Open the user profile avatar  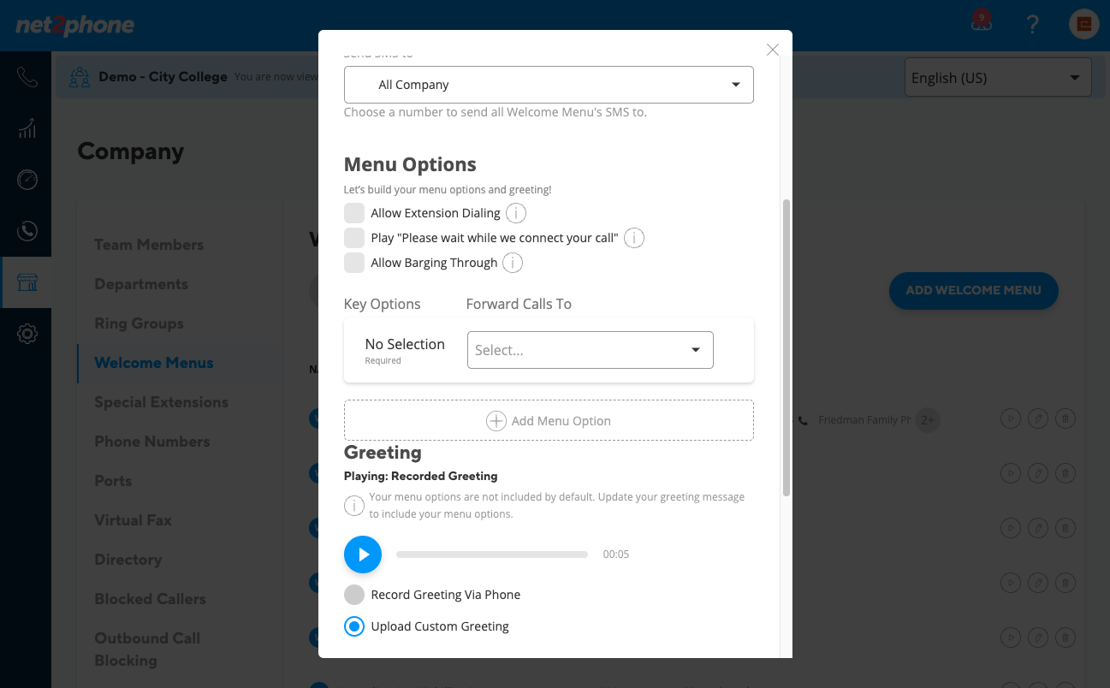pos(1084,24)
